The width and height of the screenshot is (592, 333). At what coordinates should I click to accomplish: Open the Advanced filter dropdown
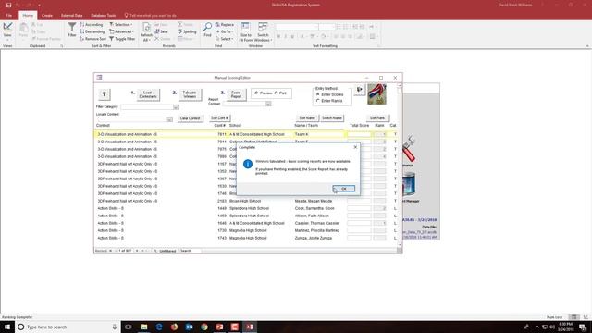[x=121, y=31]
